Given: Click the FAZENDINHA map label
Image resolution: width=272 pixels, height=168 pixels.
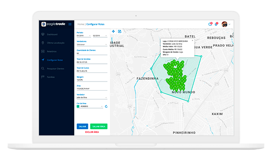Looking at the screenshot, I should (x=148, y=79).
